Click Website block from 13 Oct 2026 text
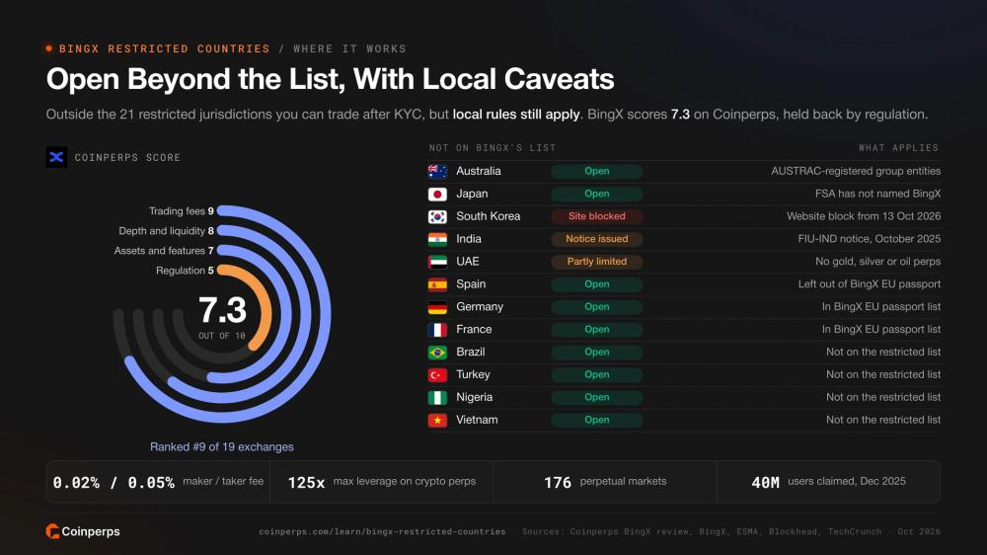987x555 pixels. point(864,216)
